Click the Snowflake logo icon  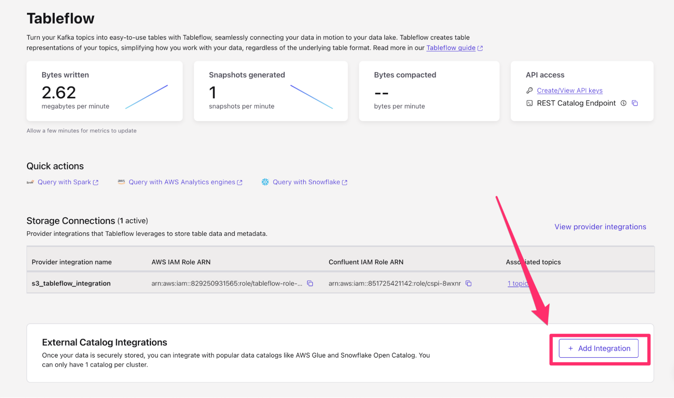[265, 182]
